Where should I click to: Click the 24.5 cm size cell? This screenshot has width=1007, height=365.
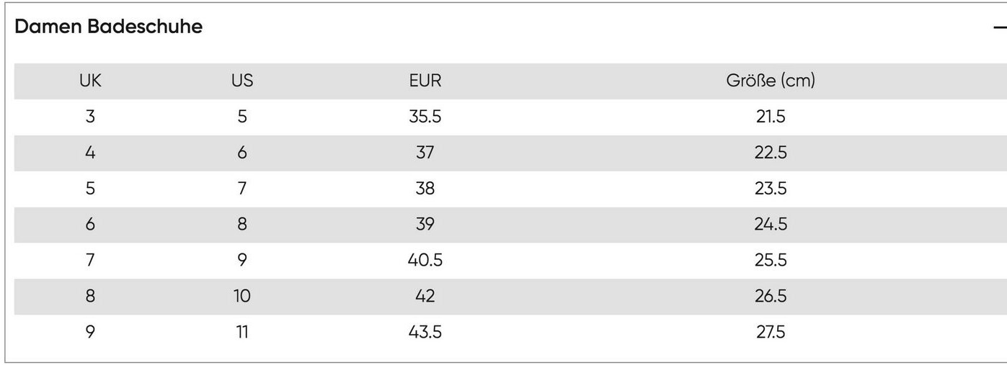[x=770, y=225]
